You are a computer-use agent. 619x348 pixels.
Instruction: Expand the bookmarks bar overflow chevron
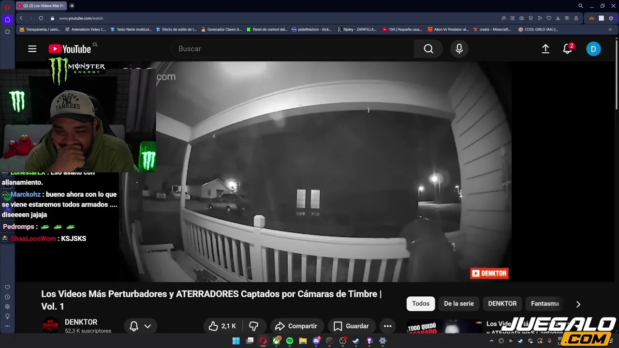coord(610,29)
